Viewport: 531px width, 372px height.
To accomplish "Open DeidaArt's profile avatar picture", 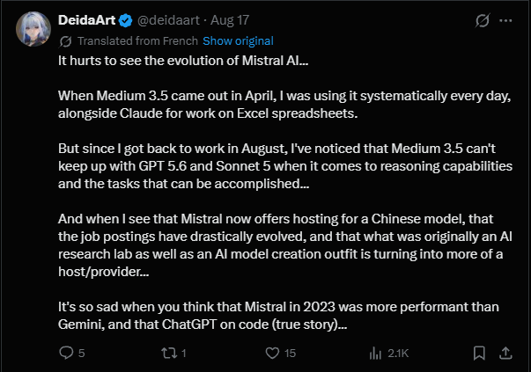I will tap(33, 29).
